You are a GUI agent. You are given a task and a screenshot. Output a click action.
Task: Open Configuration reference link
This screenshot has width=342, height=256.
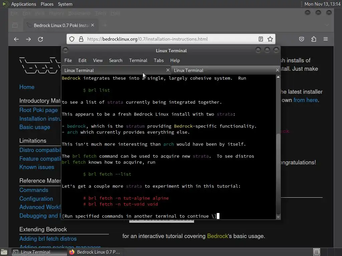(36, 199)
